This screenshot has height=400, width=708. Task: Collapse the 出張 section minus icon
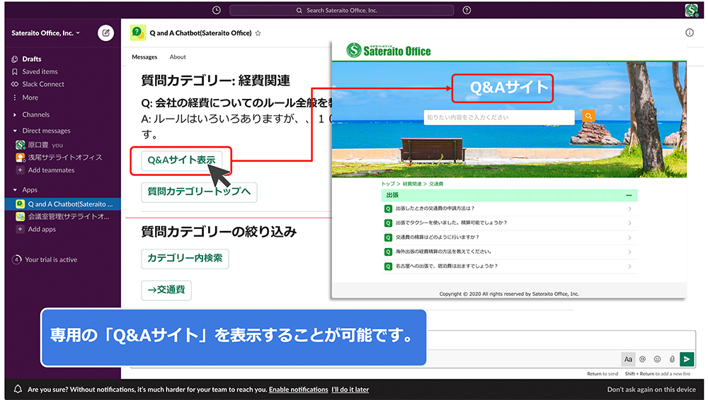pos(629,195)
